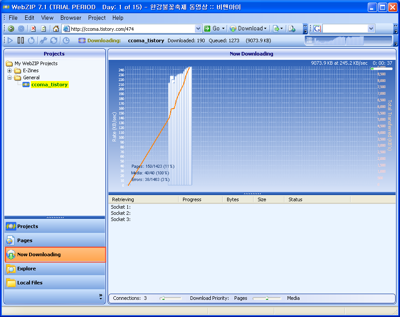
Task: Adjust the Download Priority Pages/Media slider
Action: tap(267, 298)
